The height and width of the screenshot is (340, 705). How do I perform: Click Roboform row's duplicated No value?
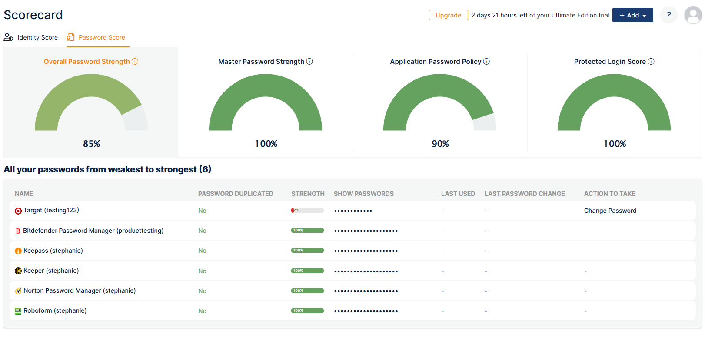pyautogui.click(x=202, y=311)
